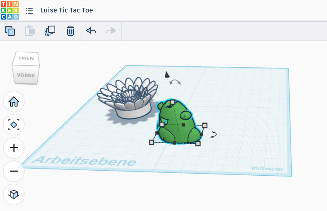Image resolution: width=327 pixels, height=211 pixels.
Task: Select the VORNE face of view cube
Action: pos(26,75)
